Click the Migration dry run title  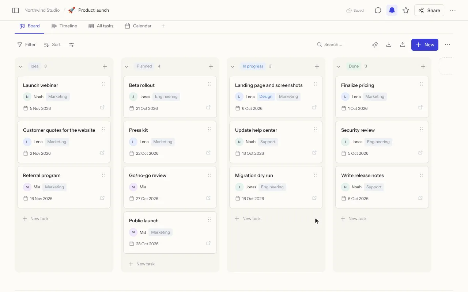coord(254,175)
